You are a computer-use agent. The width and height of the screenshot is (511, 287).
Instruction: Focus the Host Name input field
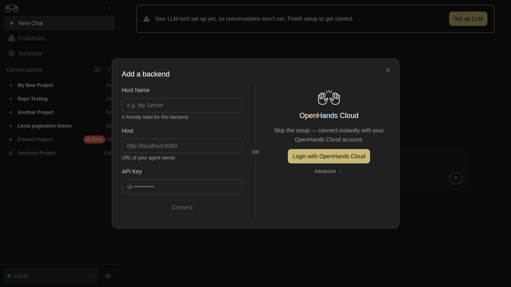[182, 105]
